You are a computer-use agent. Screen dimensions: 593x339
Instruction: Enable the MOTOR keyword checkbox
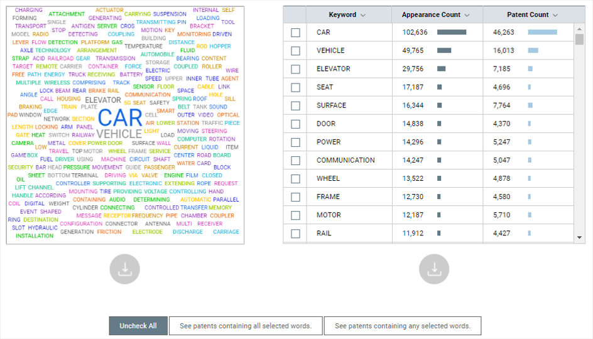(295, 215)
